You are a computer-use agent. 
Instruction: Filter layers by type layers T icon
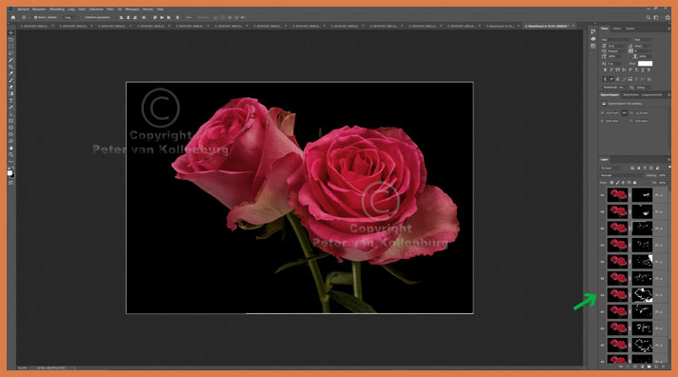(x=645, y=168)
